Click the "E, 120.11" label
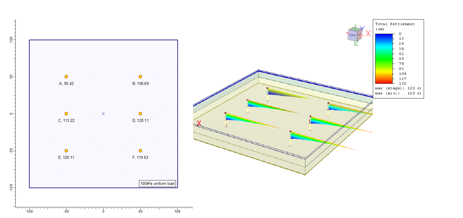 66,158
